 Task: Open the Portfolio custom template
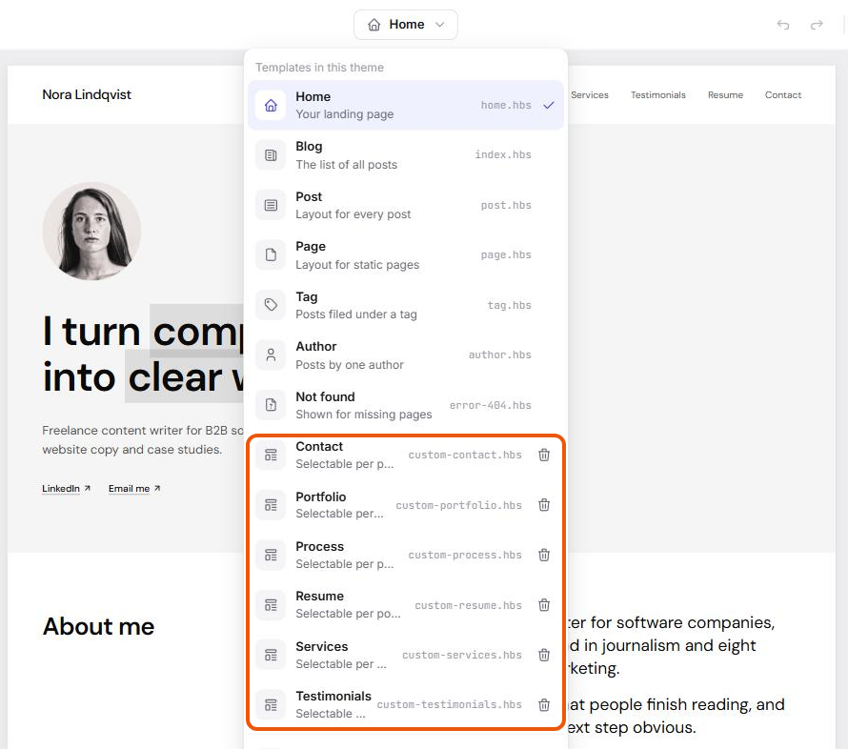click(406, 505)
